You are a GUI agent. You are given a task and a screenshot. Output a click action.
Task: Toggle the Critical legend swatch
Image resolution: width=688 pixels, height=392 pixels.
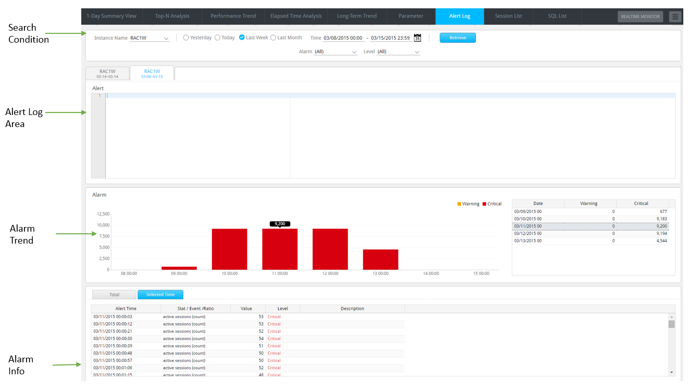484,204
